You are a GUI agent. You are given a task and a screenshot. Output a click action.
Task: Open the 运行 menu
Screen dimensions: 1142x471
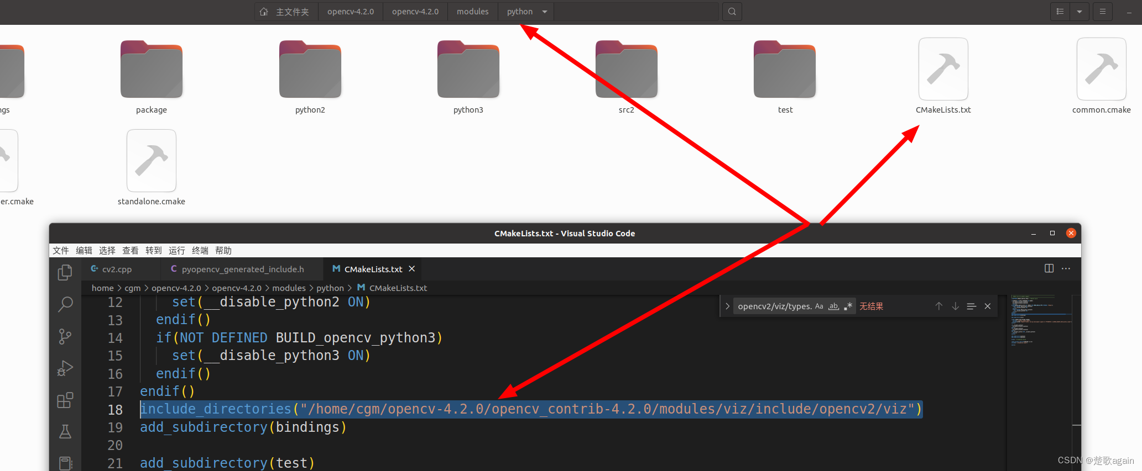177,251
